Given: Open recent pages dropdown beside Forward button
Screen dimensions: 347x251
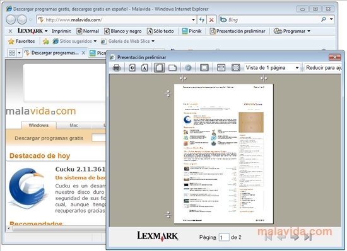Looking at the screenshot, I should [x=31, y=20].
